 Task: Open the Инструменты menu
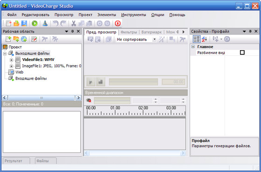pos(134,15)
